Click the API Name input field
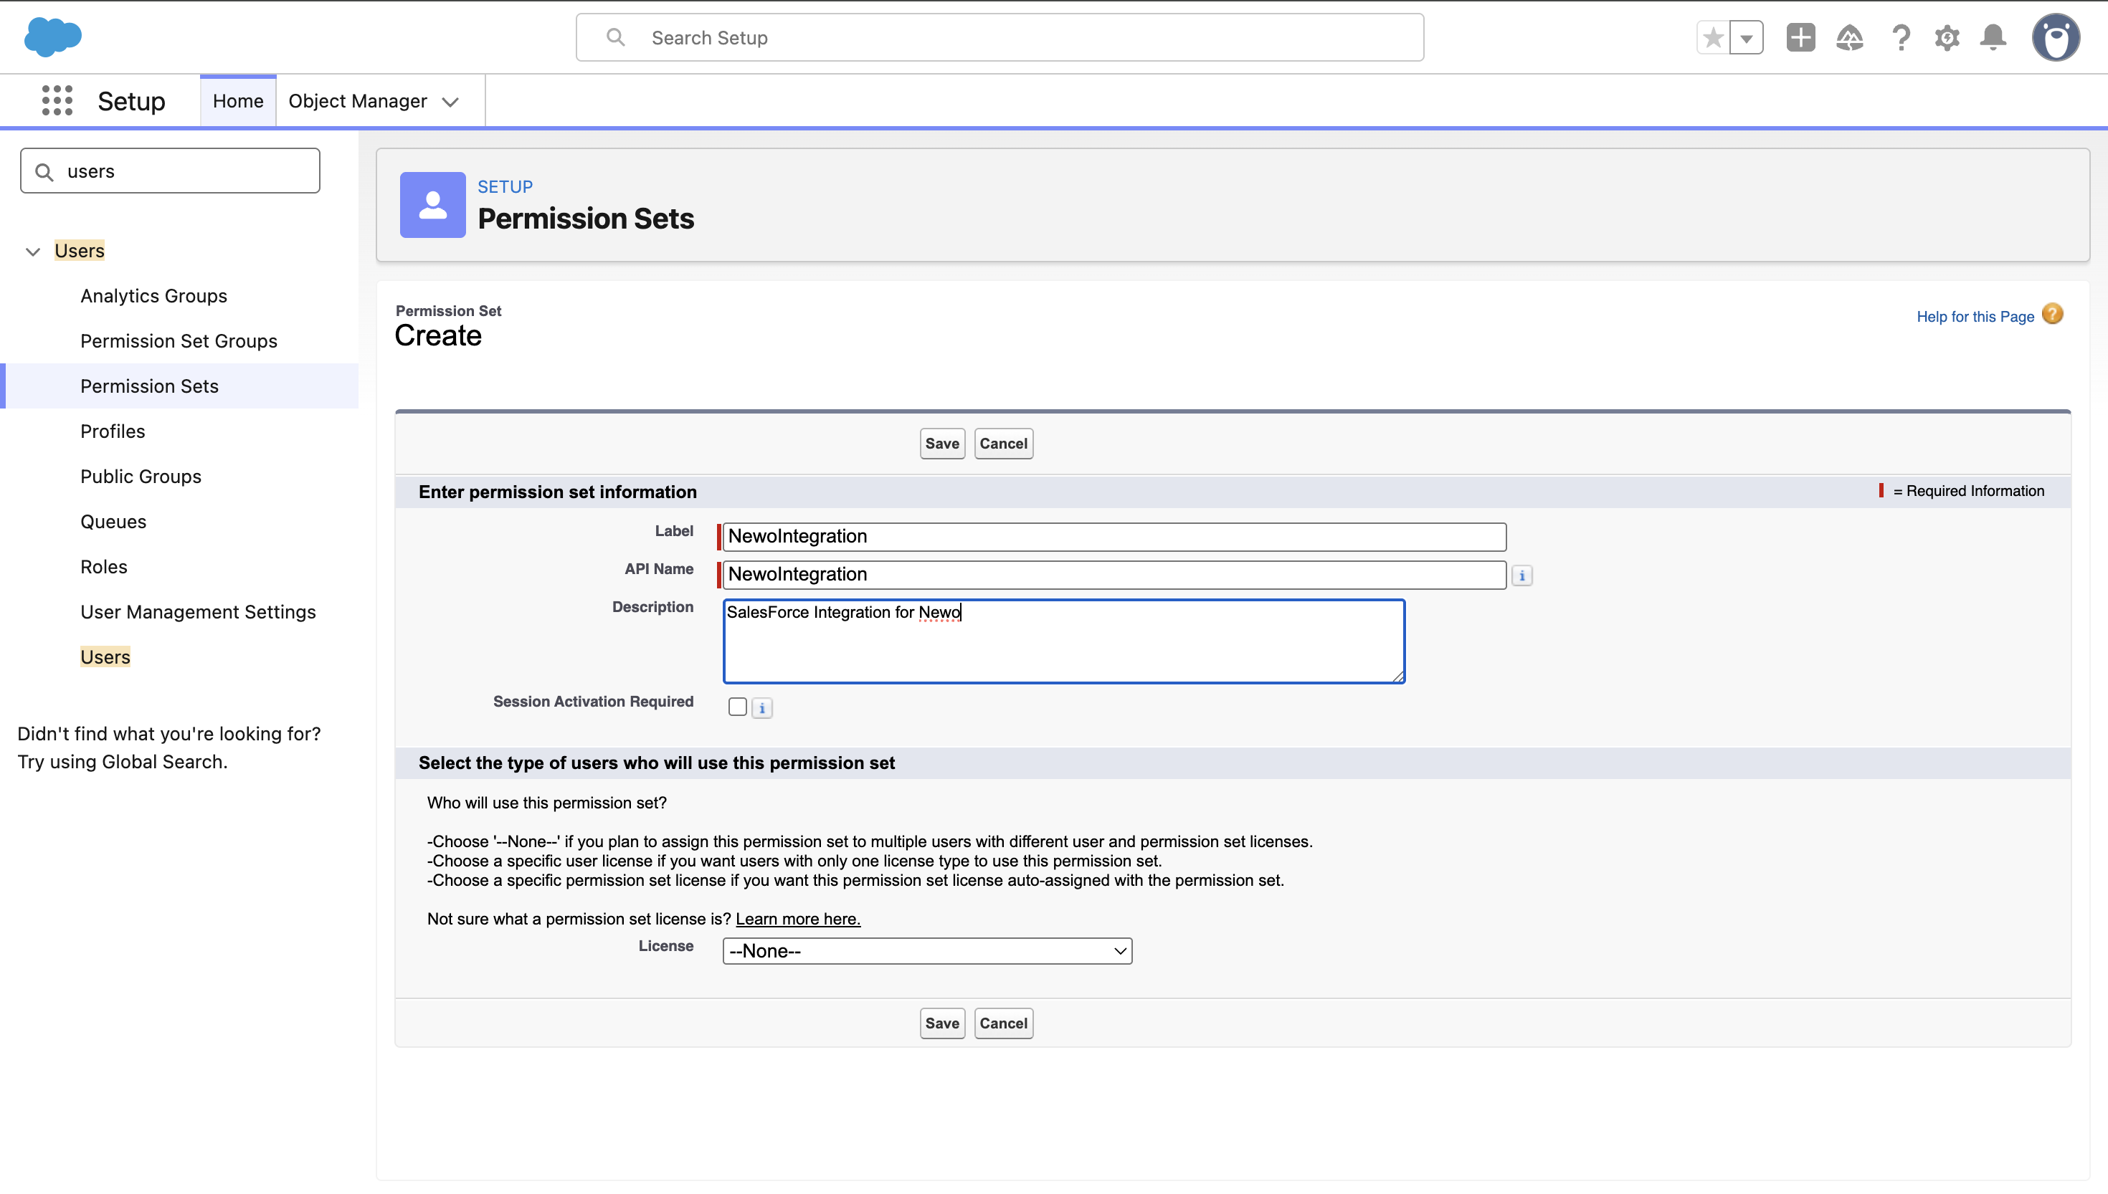The height and width of the screenshot is (1194, 2108). click(x=1114, y=574)
